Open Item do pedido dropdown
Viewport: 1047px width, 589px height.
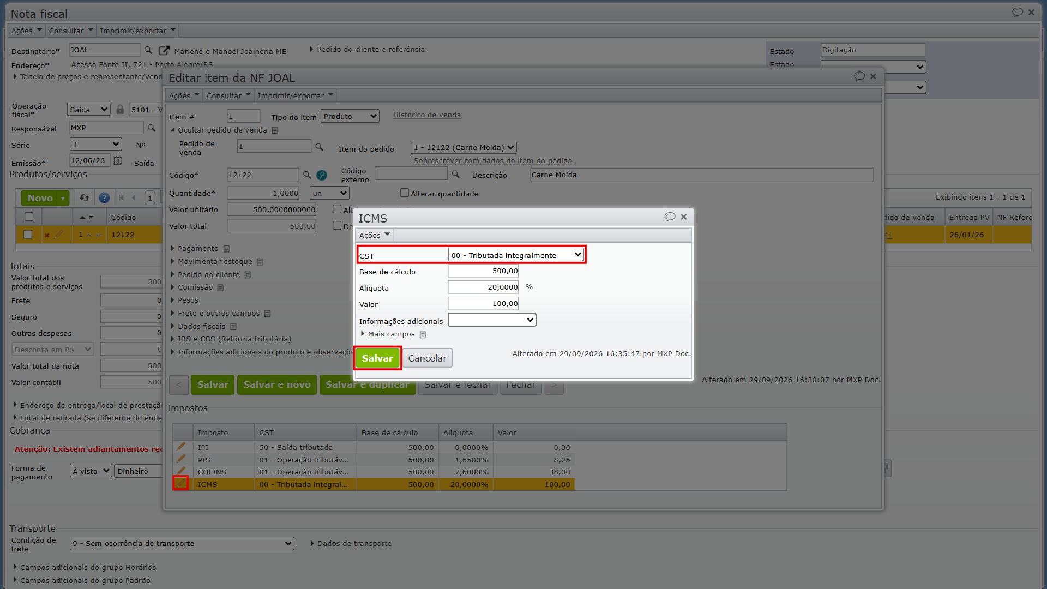tap(463, 147)
